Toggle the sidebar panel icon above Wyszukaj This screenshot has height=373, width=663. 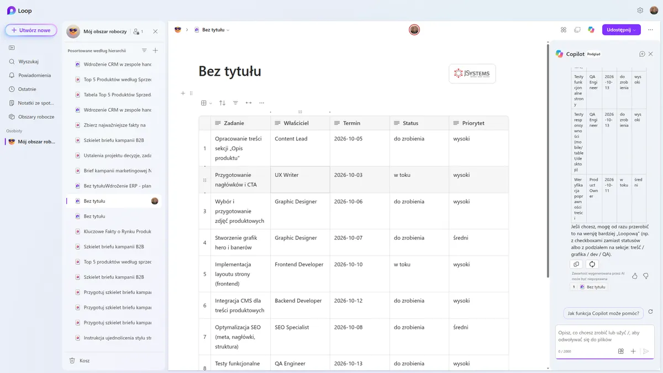(12, 48)
